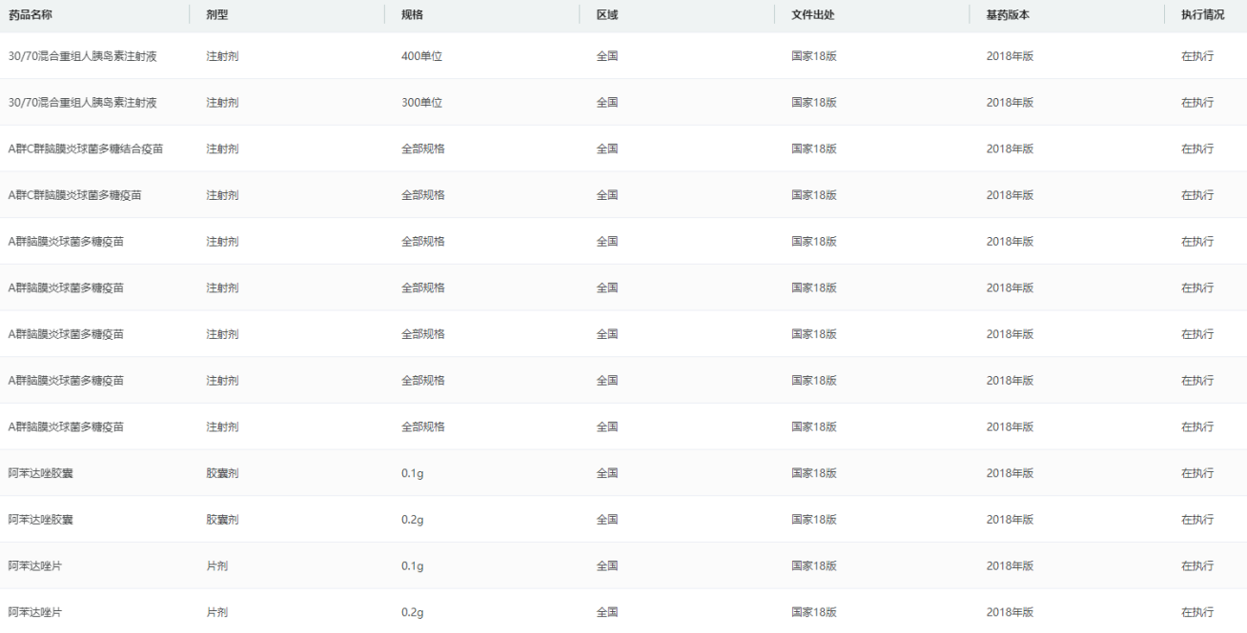Click 在执行 status in the 400单位 row
This screenshot has width=1247, height=633.
click(x=1197, y=56)
